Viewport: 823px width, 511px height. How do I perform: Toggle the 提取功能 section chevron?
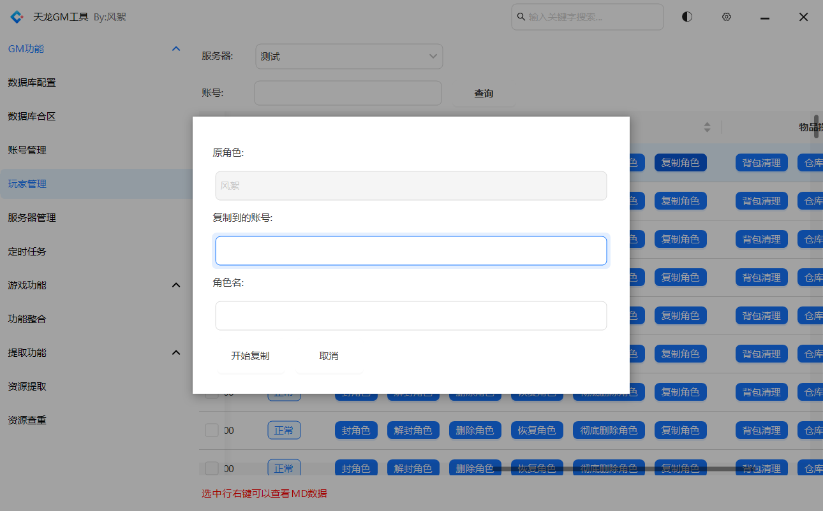point(176,353)
